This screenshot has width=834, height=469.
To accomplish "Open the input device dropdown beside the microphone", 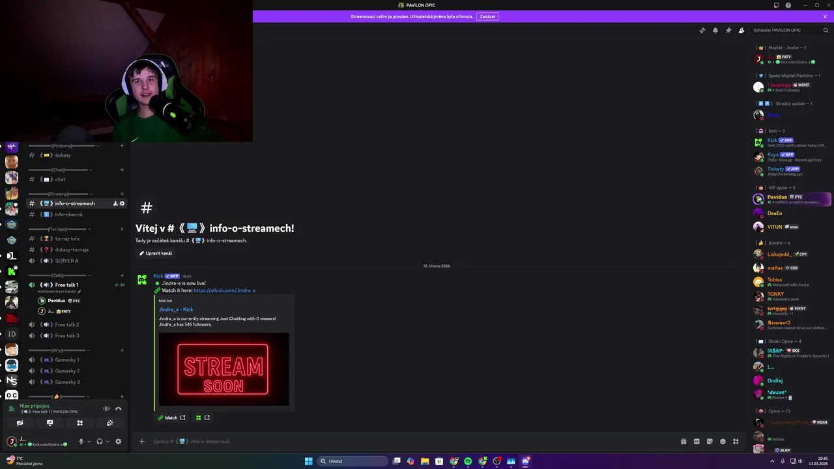I will click(89, 442).
